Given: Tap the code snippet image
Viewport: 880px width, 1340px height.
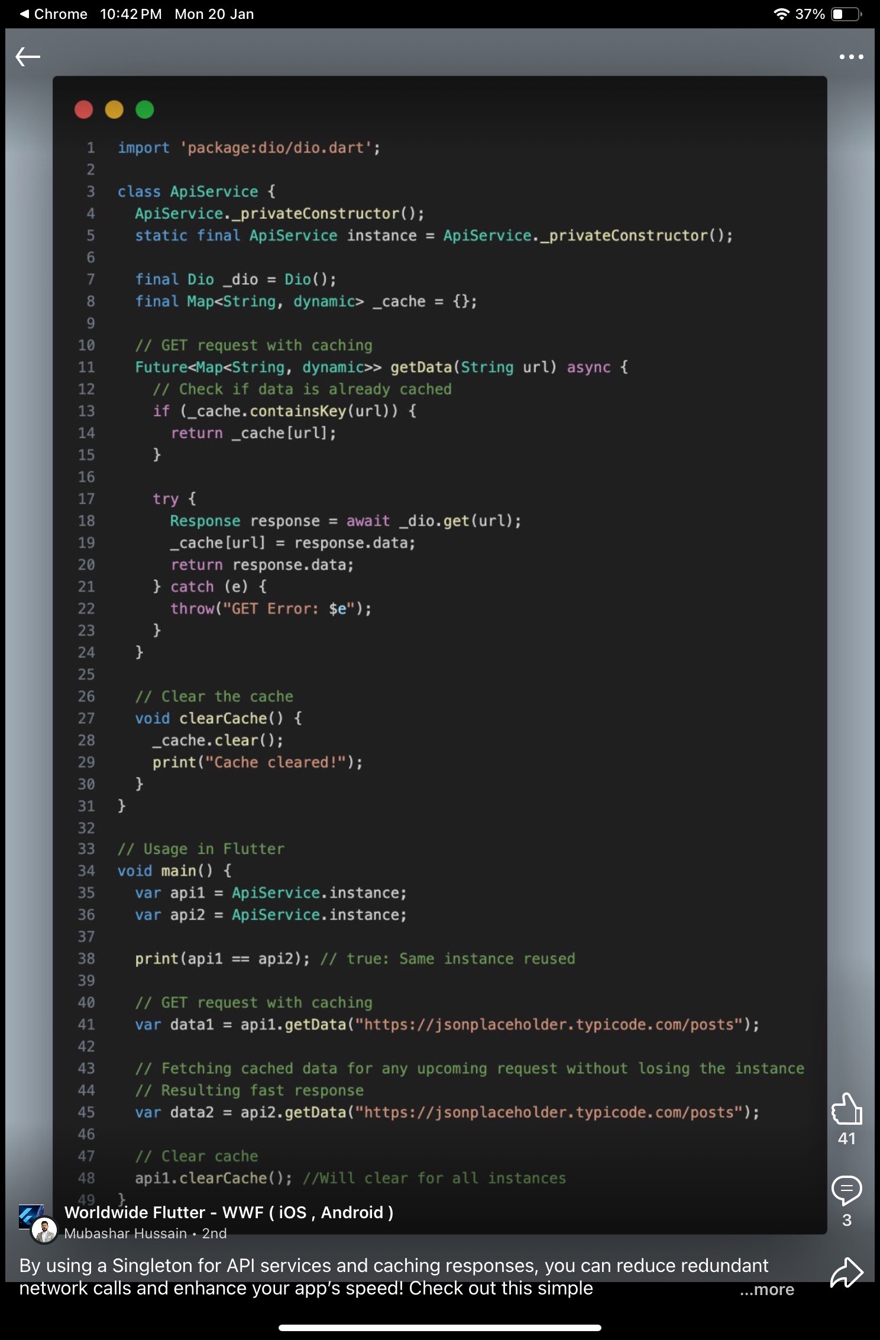Looking at the screenshot, I should pyautogui.click(x=439, y=655).
